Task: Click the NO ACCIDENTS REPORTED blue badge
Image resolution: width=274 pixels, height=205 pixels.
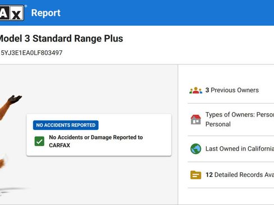Action: pyautogui.click(x=66, y=125)
